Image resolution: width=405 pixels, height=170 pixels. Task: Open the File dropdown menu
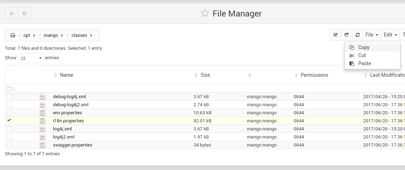[x=372, y=35]
